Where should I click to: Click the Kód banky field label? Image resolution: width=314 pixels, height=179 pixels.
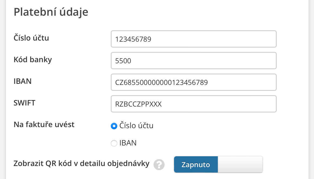(x=33, y=59)
